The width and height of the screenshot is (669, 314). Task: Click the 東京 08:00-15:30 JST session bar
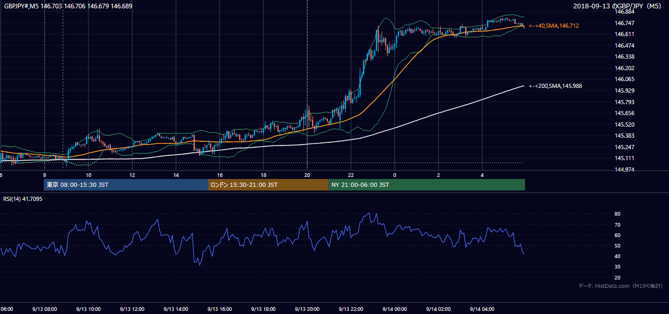click(126, 185)
